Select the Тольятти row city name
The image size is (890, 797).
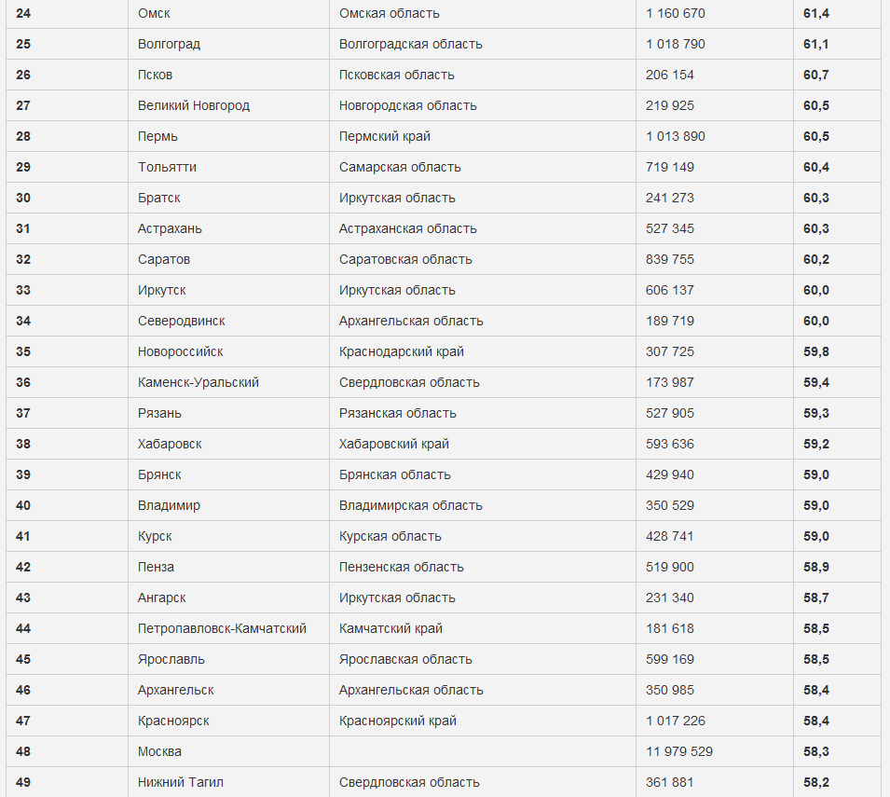pos(167,167)
